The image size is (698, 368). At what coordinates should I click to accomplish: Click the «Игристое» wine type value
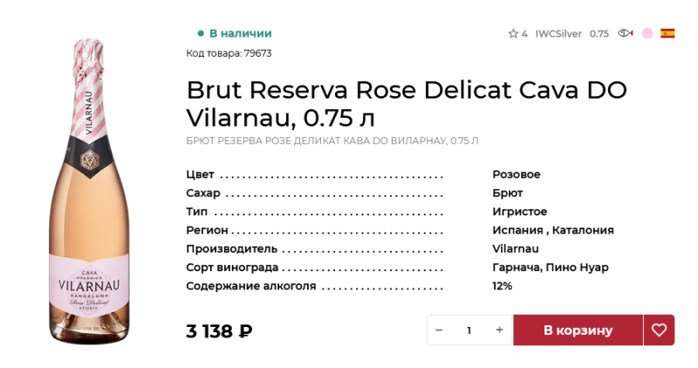click(519, 212)
